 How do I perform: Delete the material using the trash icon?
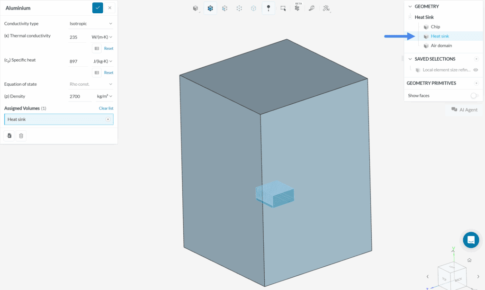[21, 136]
